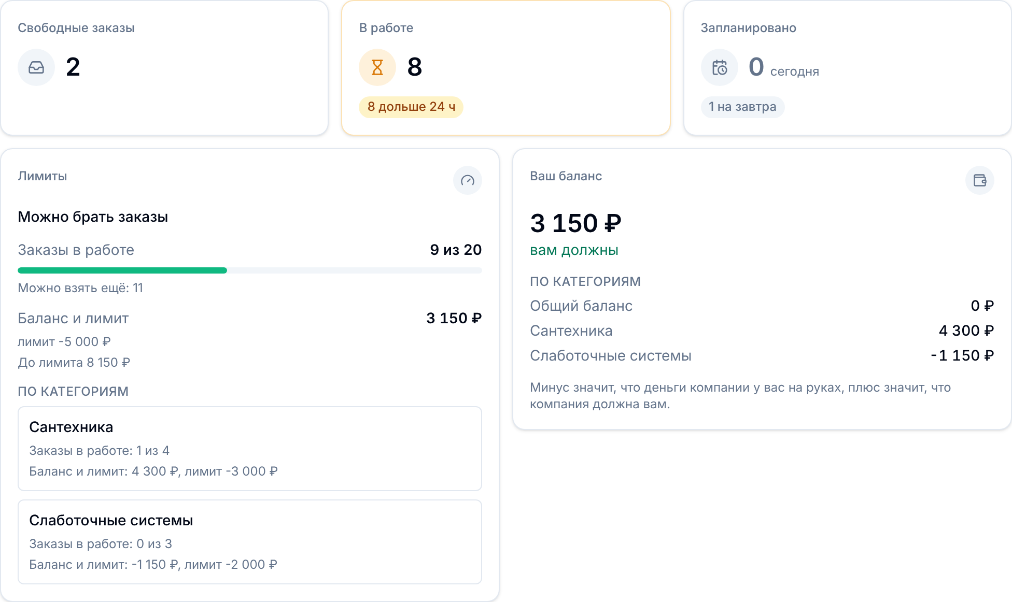
Task: Click the '0 ₽' общий баланс value
Action: pos(982,306)
